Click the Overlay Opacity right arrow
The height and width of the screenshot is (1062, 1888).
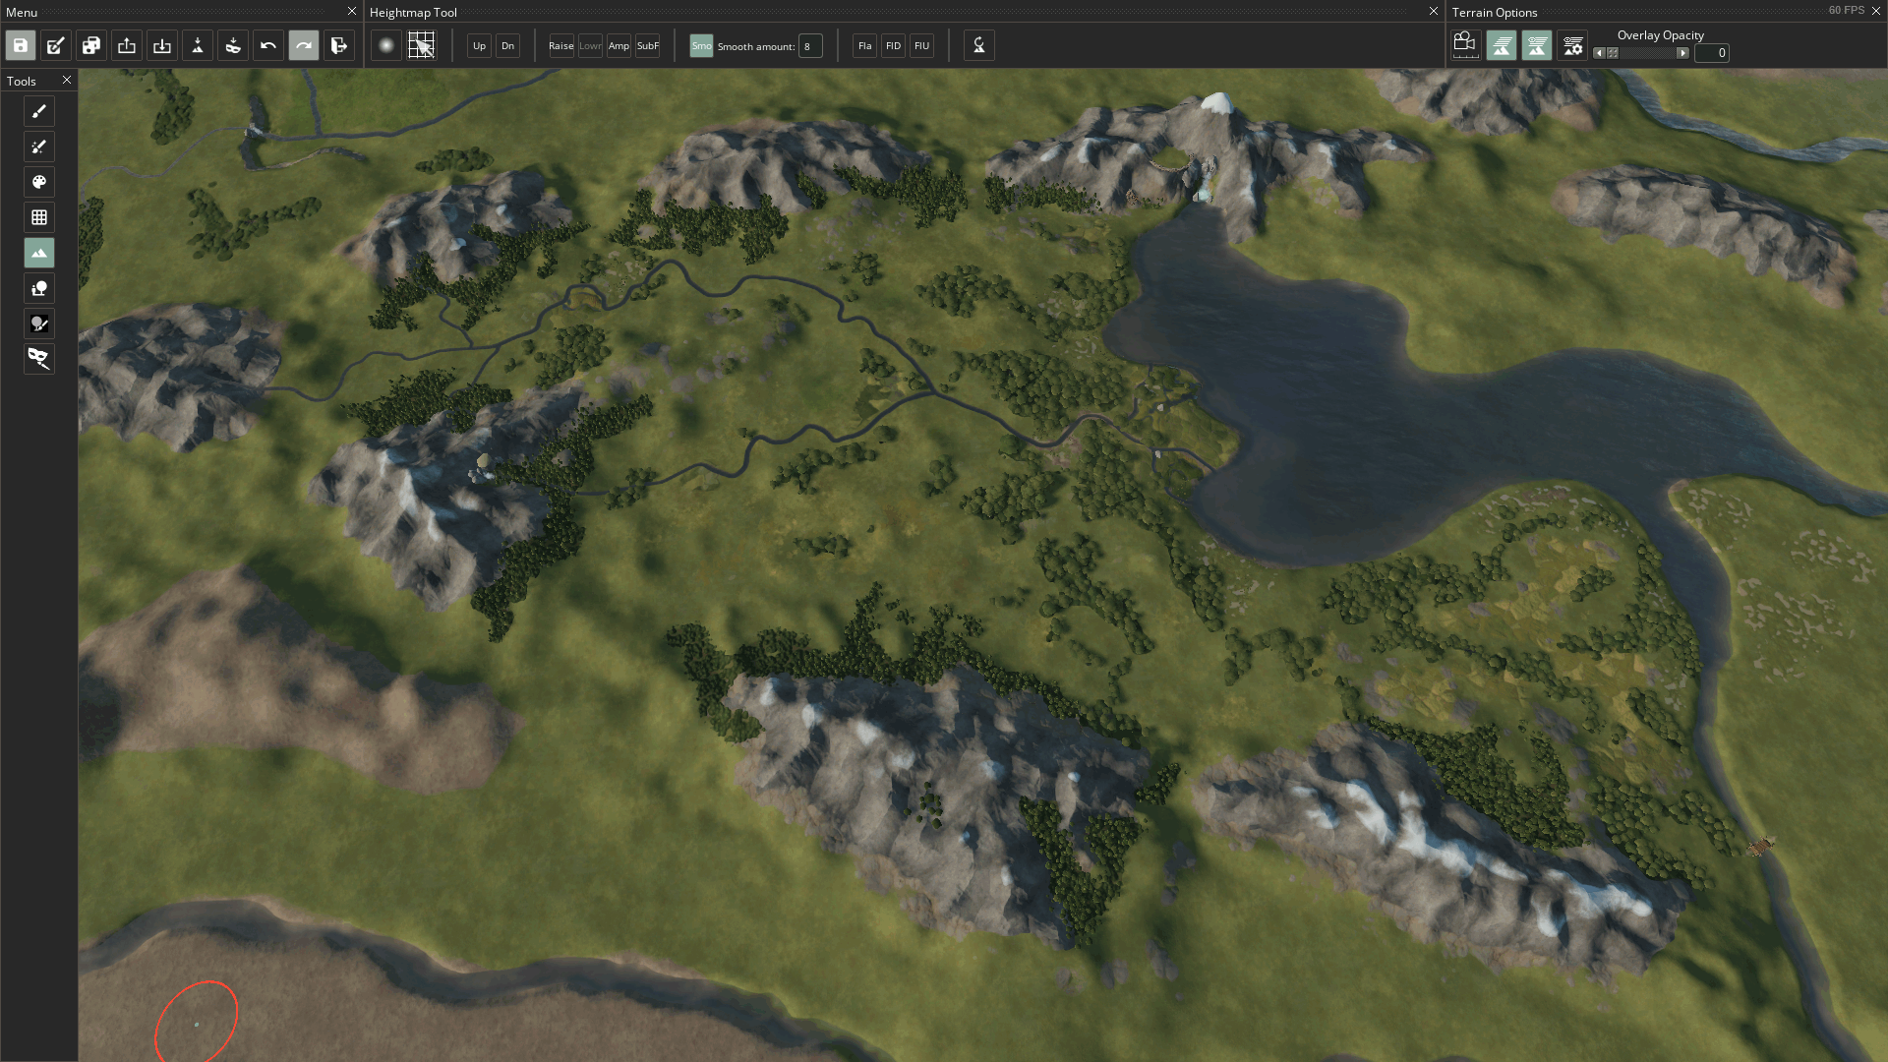click(1682, 53)
